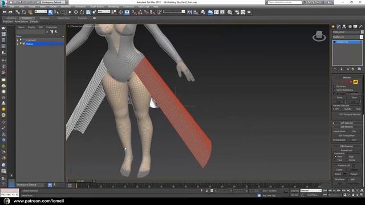Click the Unlink Selection tool
Viewport: 365px width, 205px height.
point(24,12)
